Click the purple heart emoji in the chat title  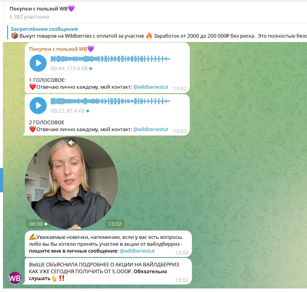click(71, 9)
